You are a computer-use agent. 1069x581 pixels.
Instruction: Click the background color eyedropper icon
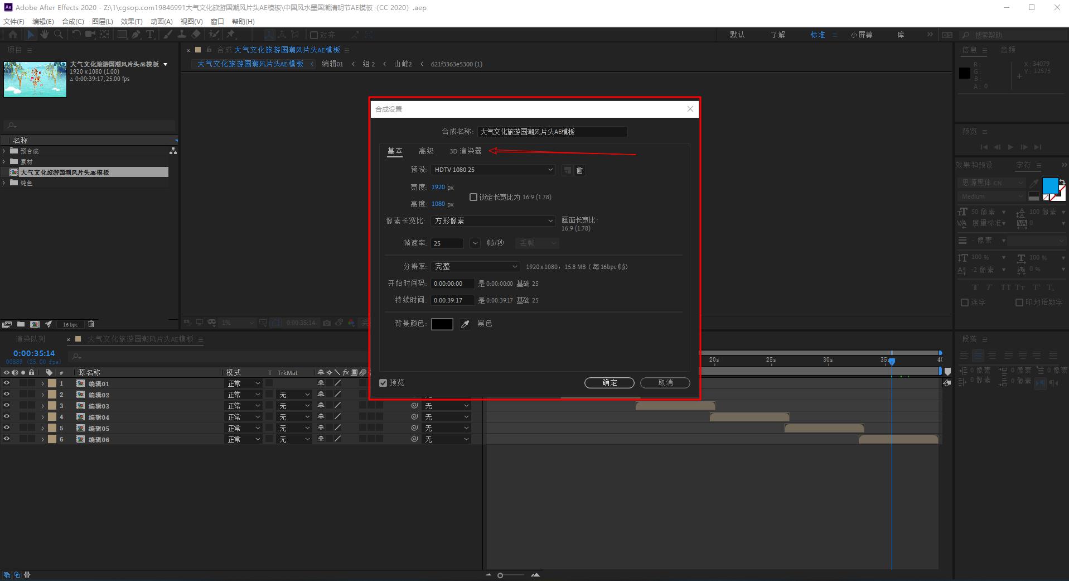[465, 324]
